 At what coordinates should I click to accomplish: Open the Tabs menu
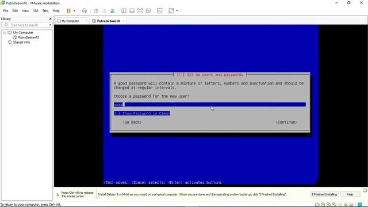(x=45, y=11)
